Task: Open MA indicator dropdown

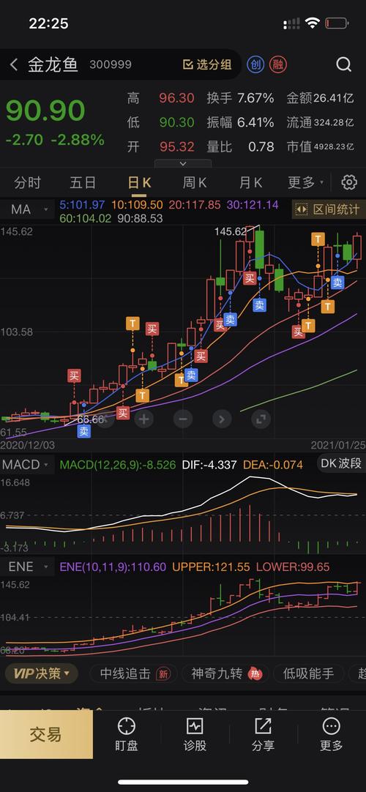Action: [x=27, y=209]
